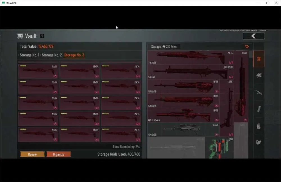Switch to the Storage No. 1 tab

coord(30,55)
